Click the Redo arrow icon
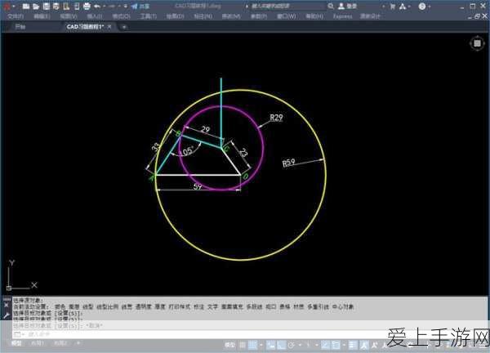This screenshot has width=490, height=353. point(112,7)
